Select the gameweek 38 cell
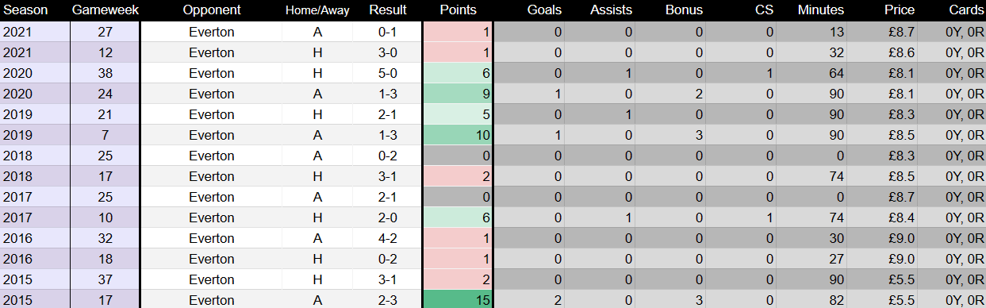 (105, 73)
